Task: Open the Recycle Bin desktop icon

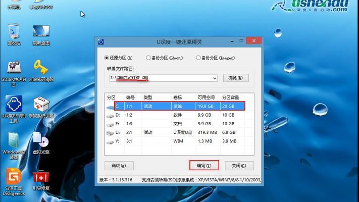Action: coord(14,34)
